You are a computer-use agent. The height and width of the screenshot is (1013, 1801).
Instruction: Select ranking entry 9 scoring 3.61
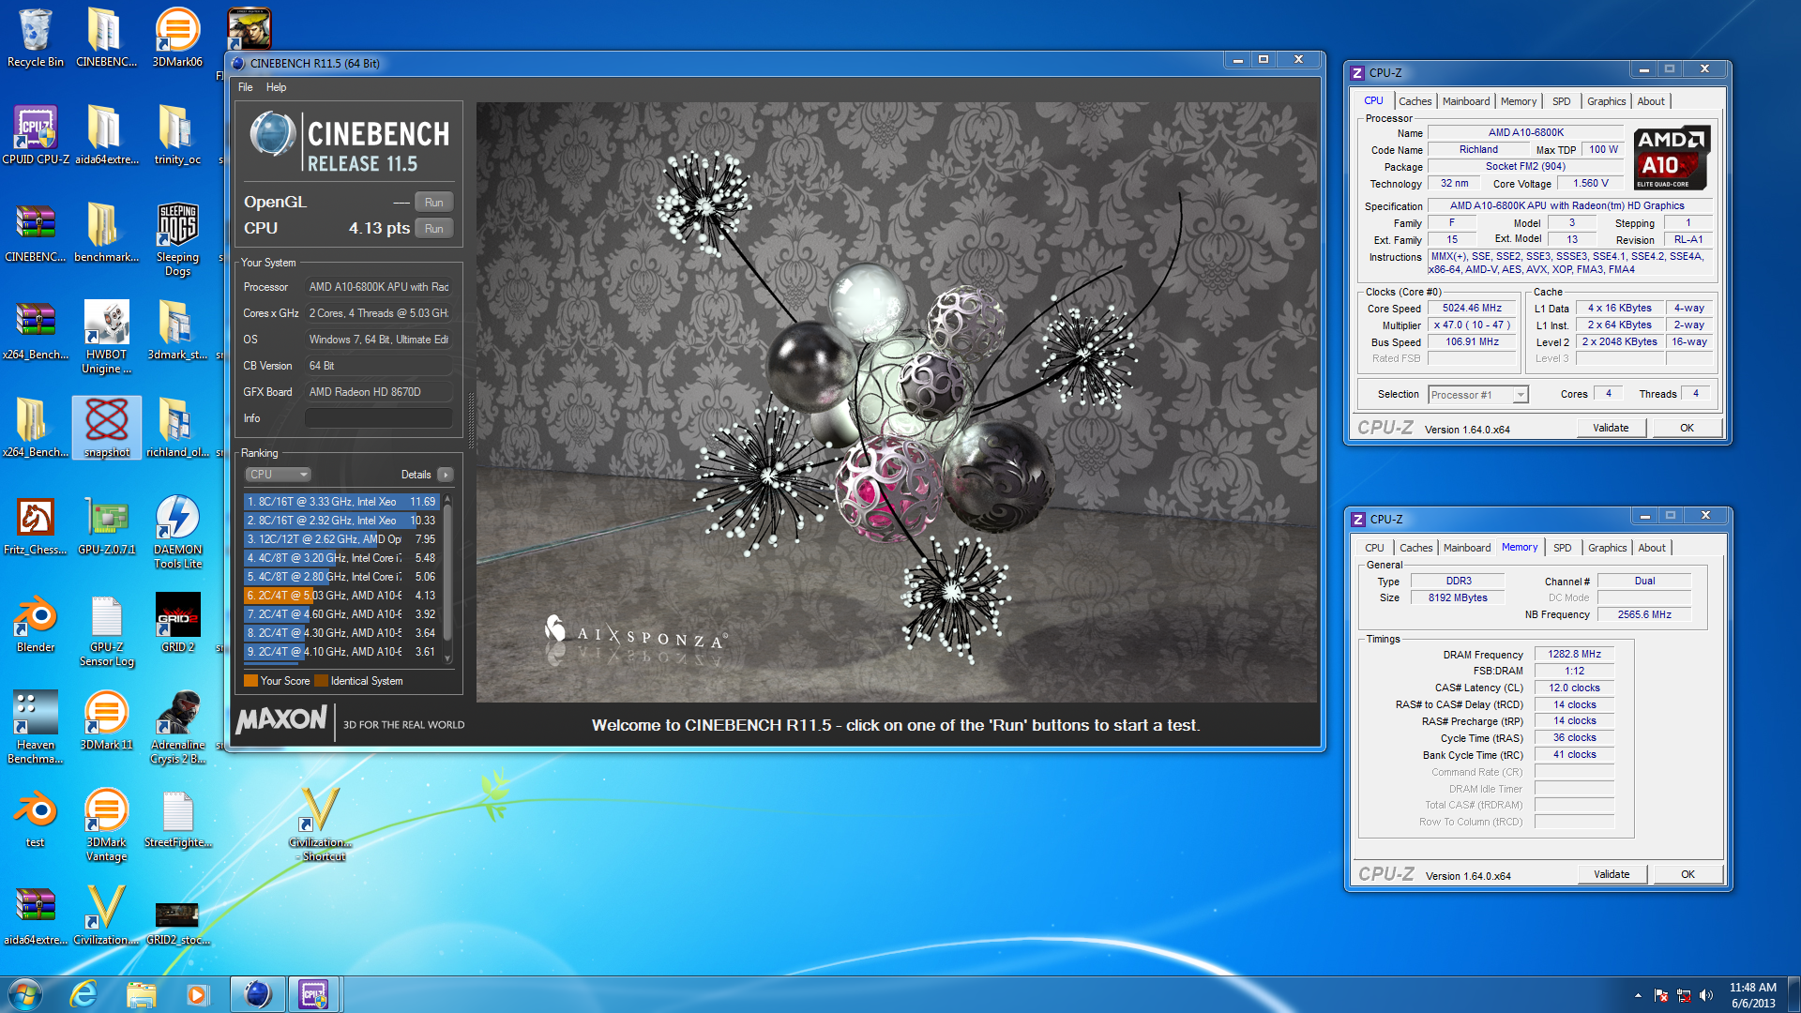341,652
